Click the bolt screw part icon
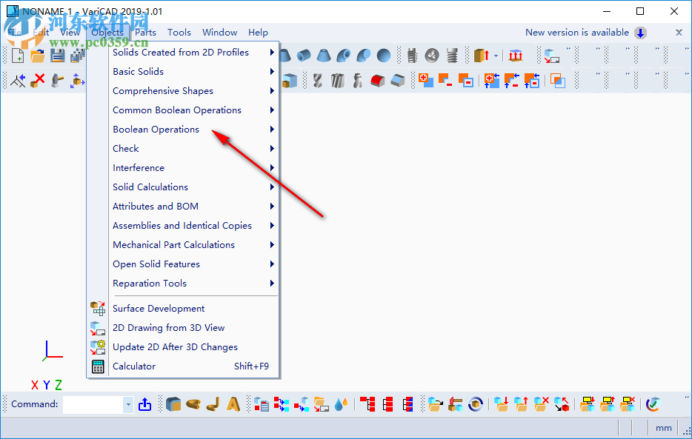Viewport: 692px width, 439px height. [412, 56]
